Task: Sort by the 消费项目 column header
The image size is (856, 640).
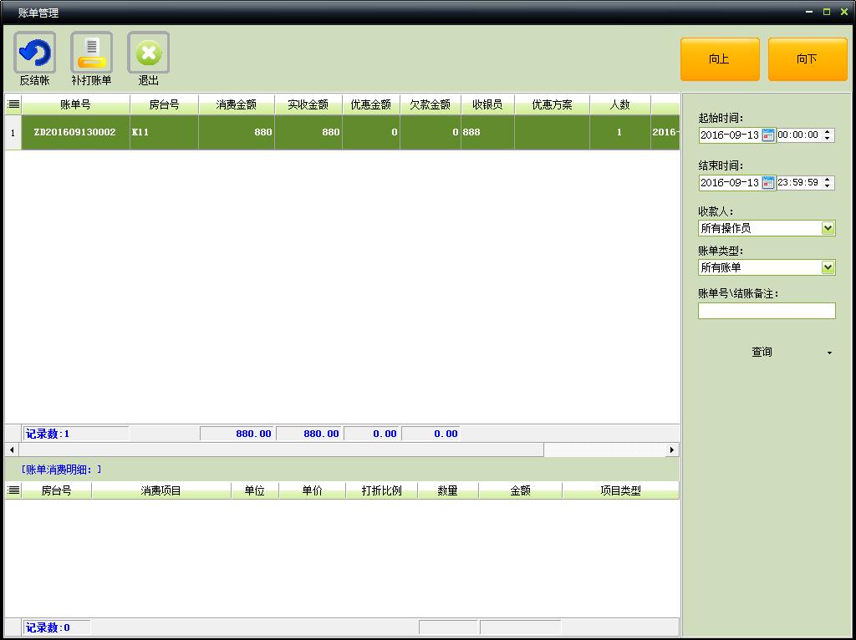Action: click(161, 490)
